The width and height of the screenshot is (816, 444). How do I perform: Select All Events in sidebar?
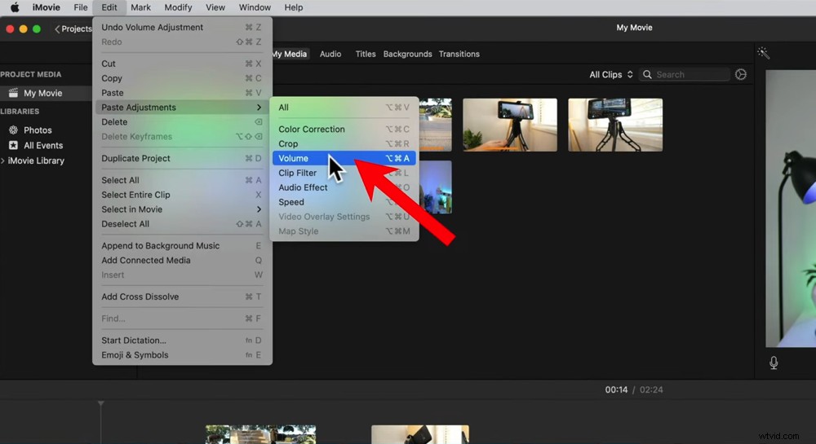tap(43, 145)
